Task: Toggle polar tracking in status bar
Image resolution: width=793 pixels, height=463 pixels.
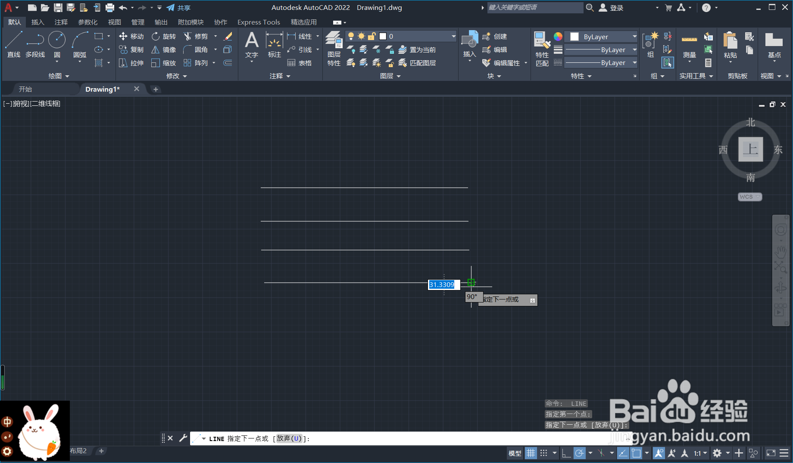Action: point(580,453)
